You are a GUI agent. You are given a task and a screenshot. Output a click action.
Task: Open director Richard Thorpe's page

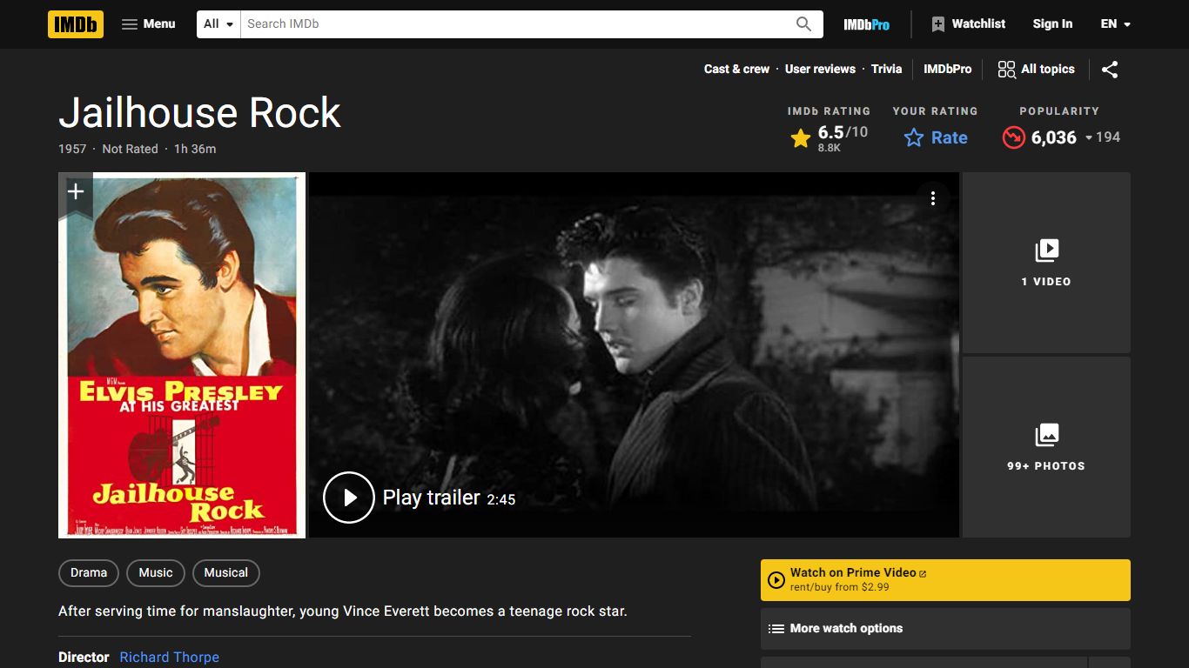tap(169, 658)
